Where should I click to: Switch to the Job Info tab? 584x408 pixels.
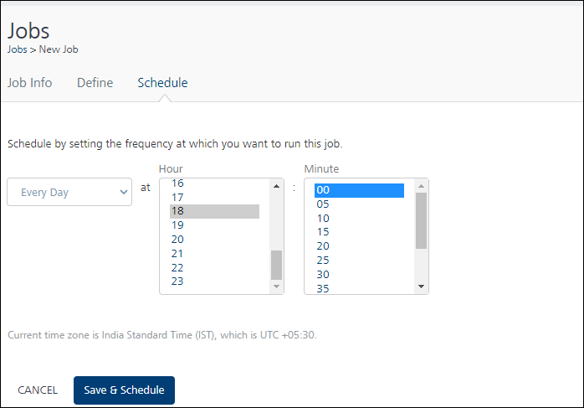[x=30, y=83]
